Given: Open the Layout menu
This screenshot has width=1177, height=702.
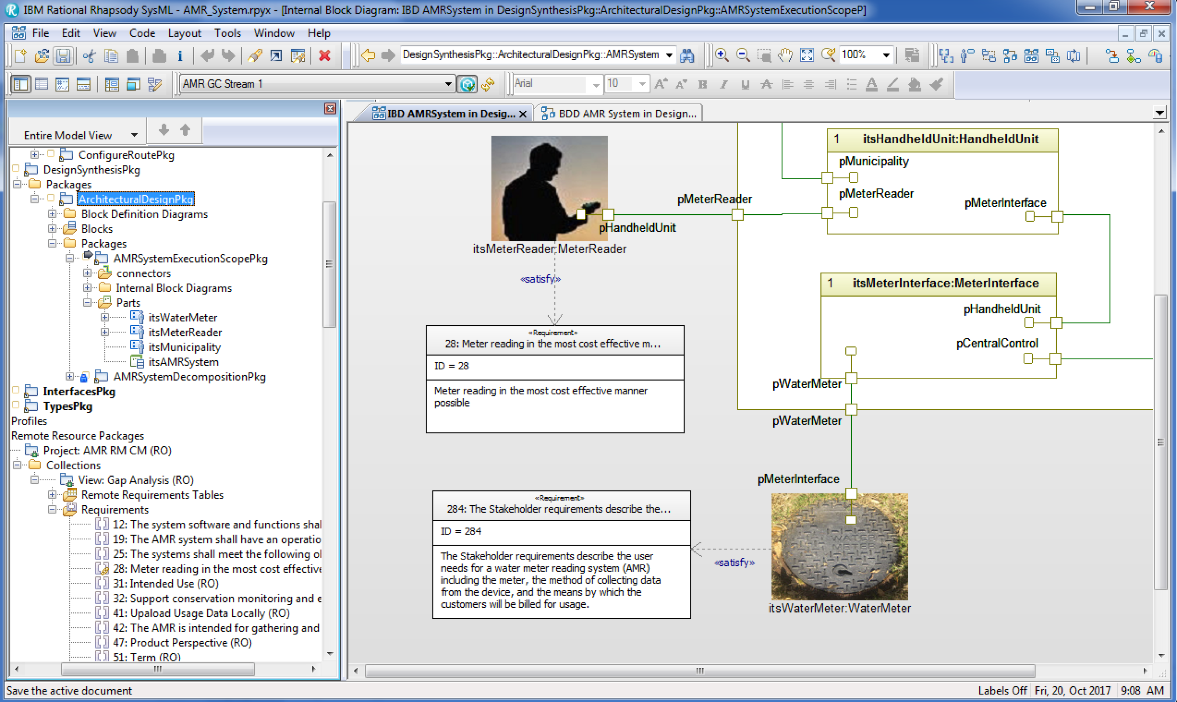Looking at the screenshot, I should click(x=184, y=33).
